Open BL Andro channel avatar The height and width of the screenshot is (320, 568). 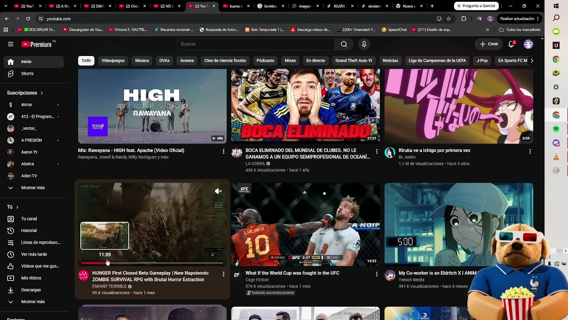[x=390, y=153]
